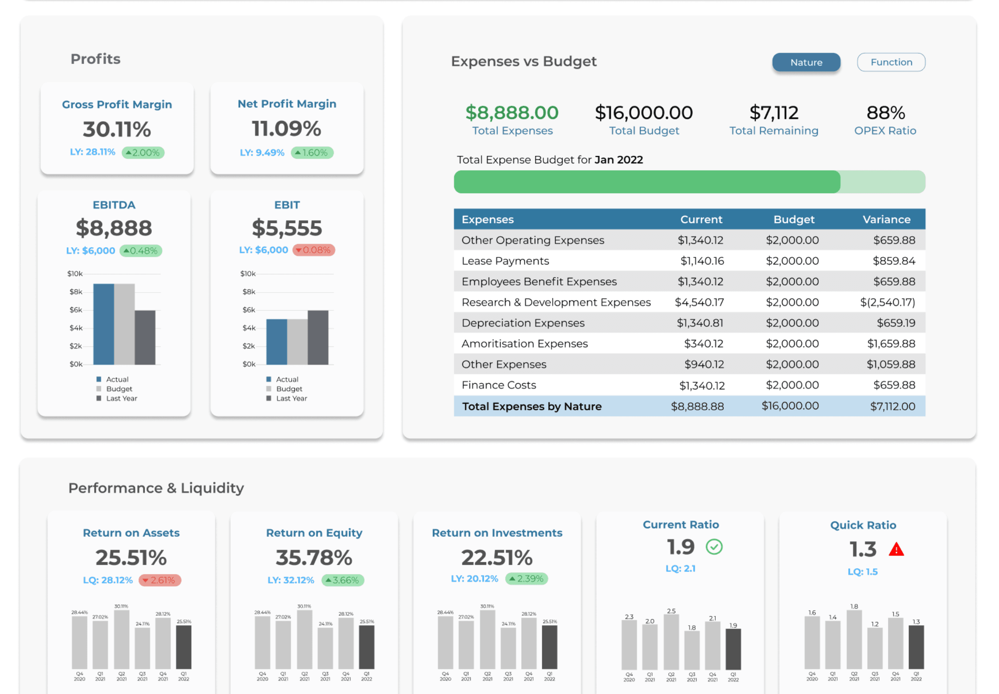Click the Return on Investments 2.39% up badge
Screen dimensions: 999x694
527,579
